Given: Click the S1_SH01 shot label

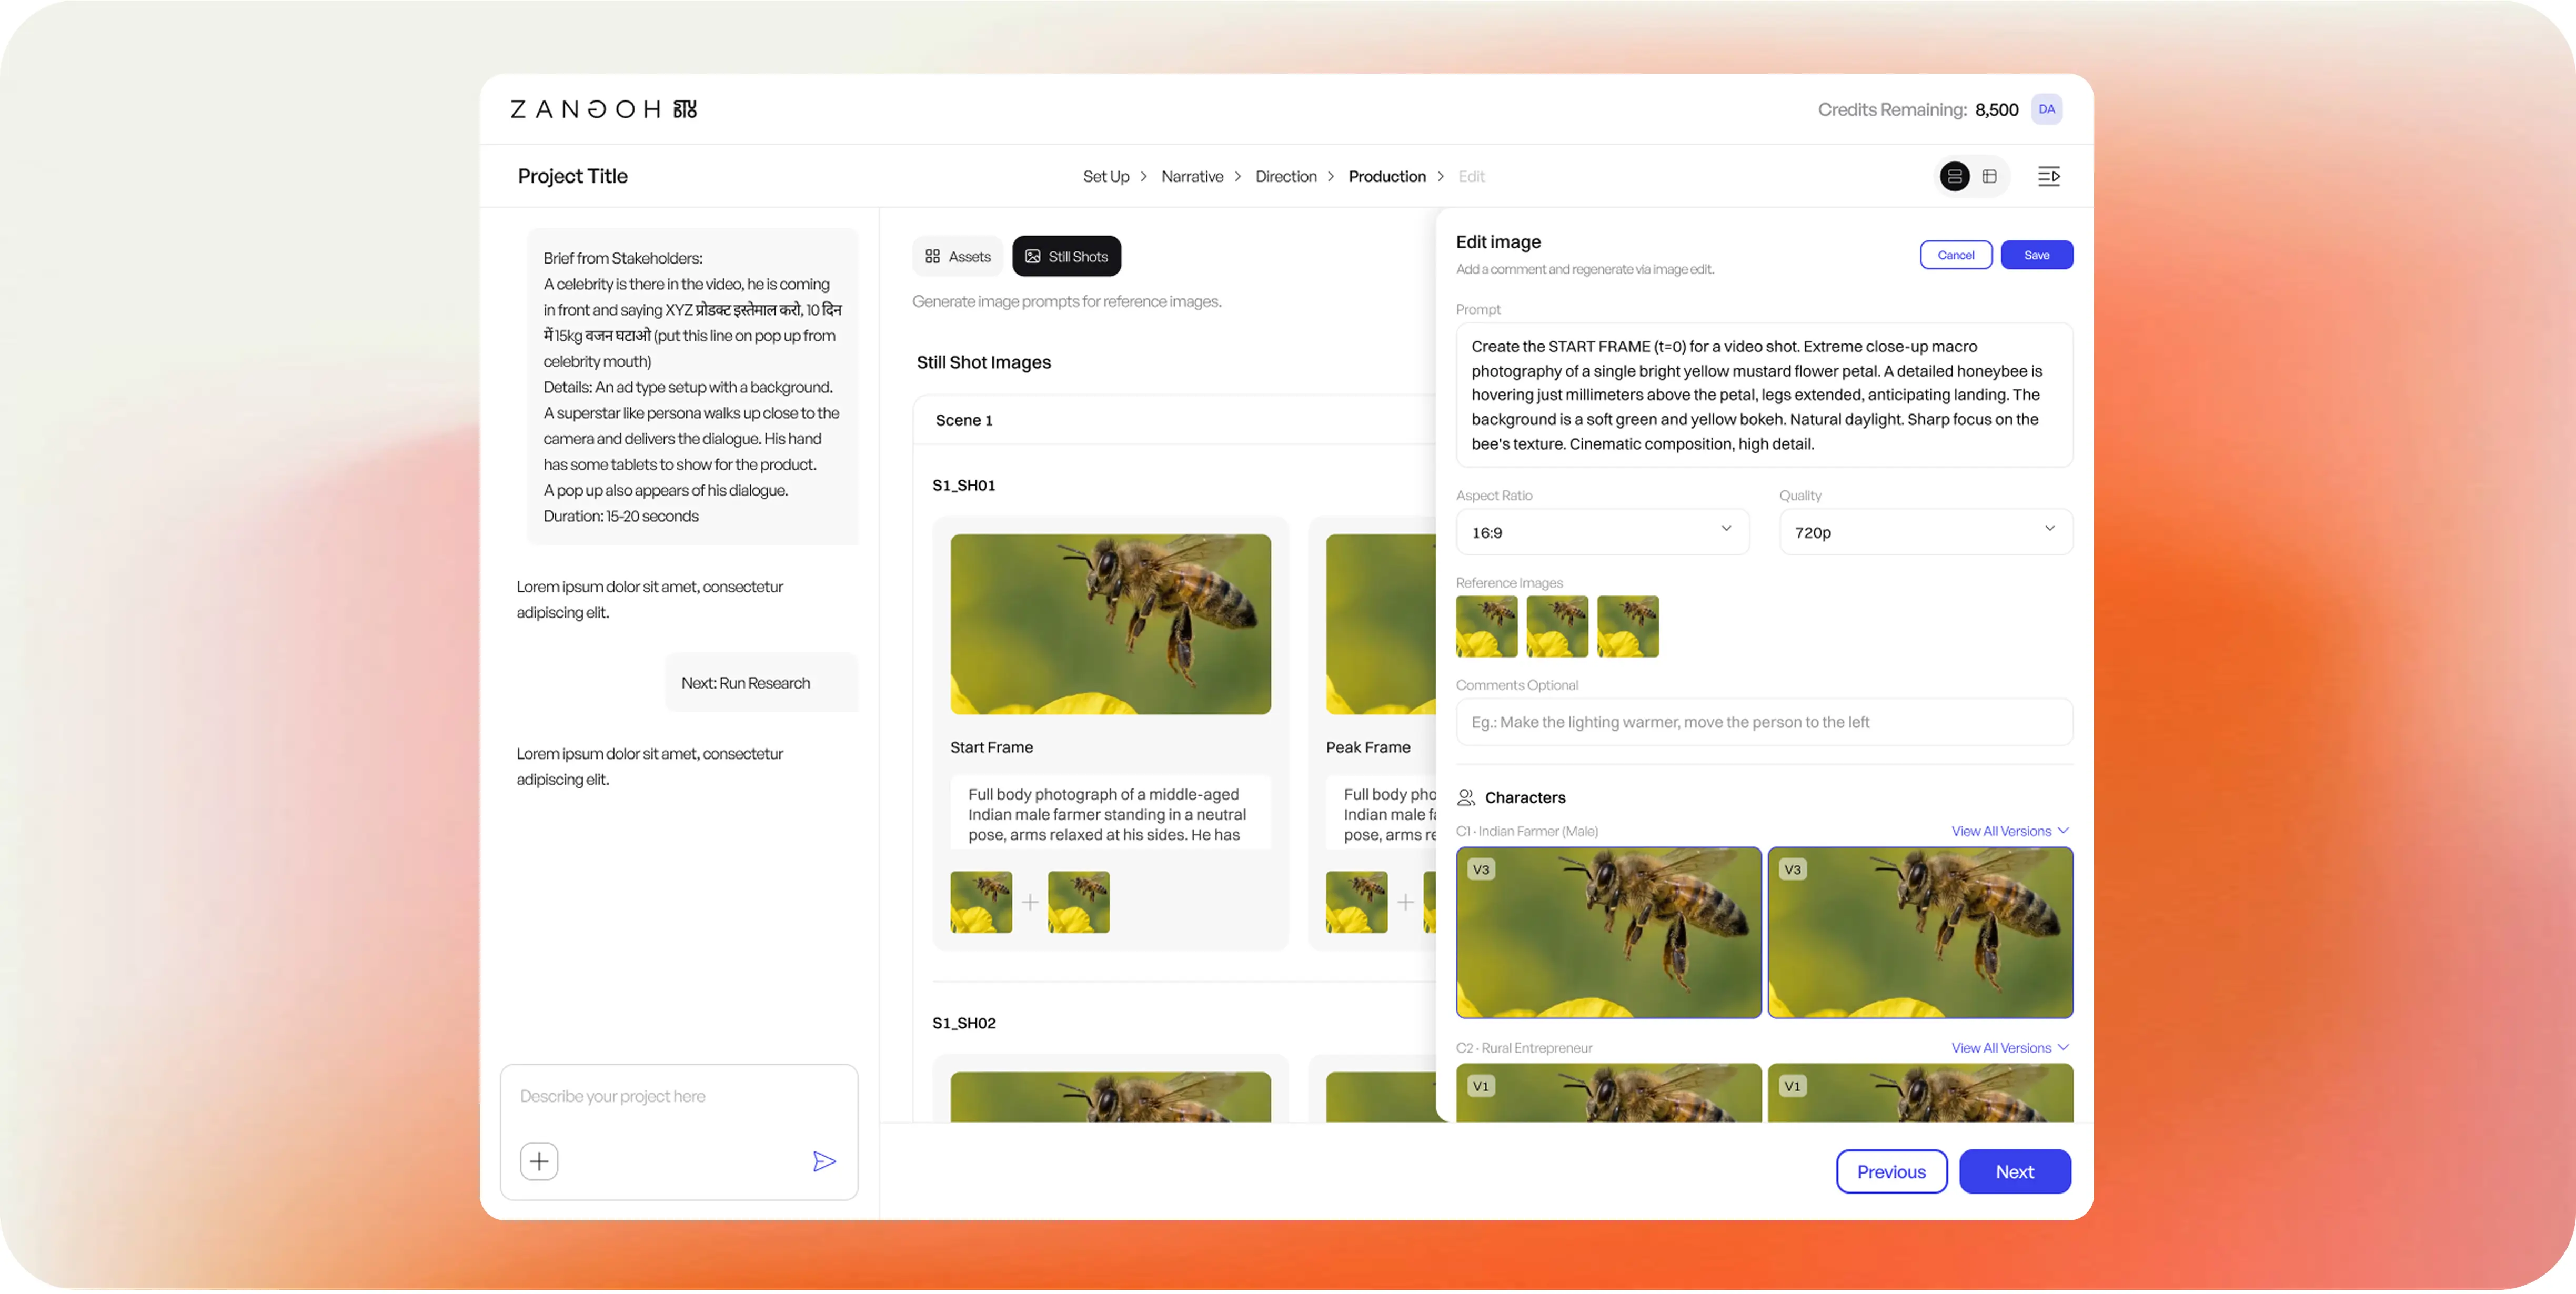Looking at the screenshot, I should pos(963,487).
